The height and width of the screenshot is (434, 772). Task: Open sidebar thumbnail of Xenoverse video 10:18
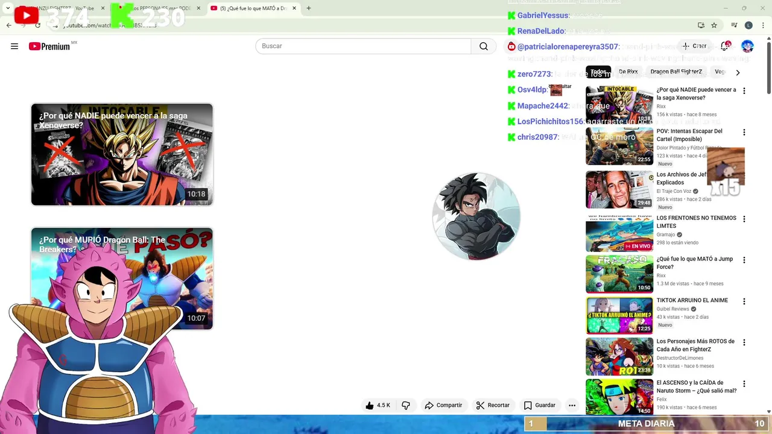point(619,105)
